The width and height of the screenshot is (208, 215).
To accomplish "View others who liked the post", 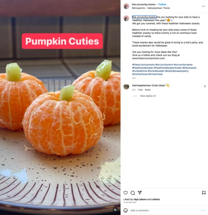I will click(156, 199).
